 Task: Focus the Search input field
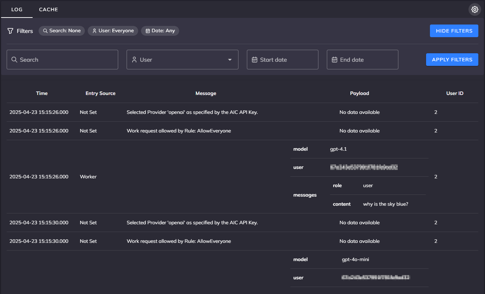tap(62, 60)
